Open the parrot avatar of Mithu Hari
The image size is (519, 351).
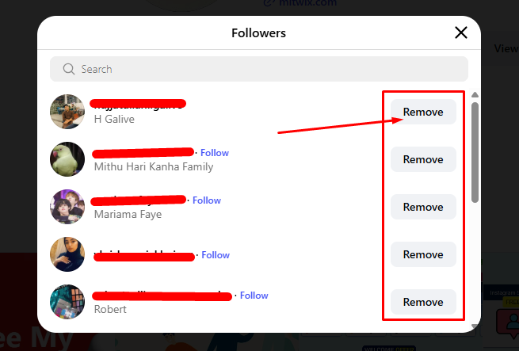tap(67, 159)
